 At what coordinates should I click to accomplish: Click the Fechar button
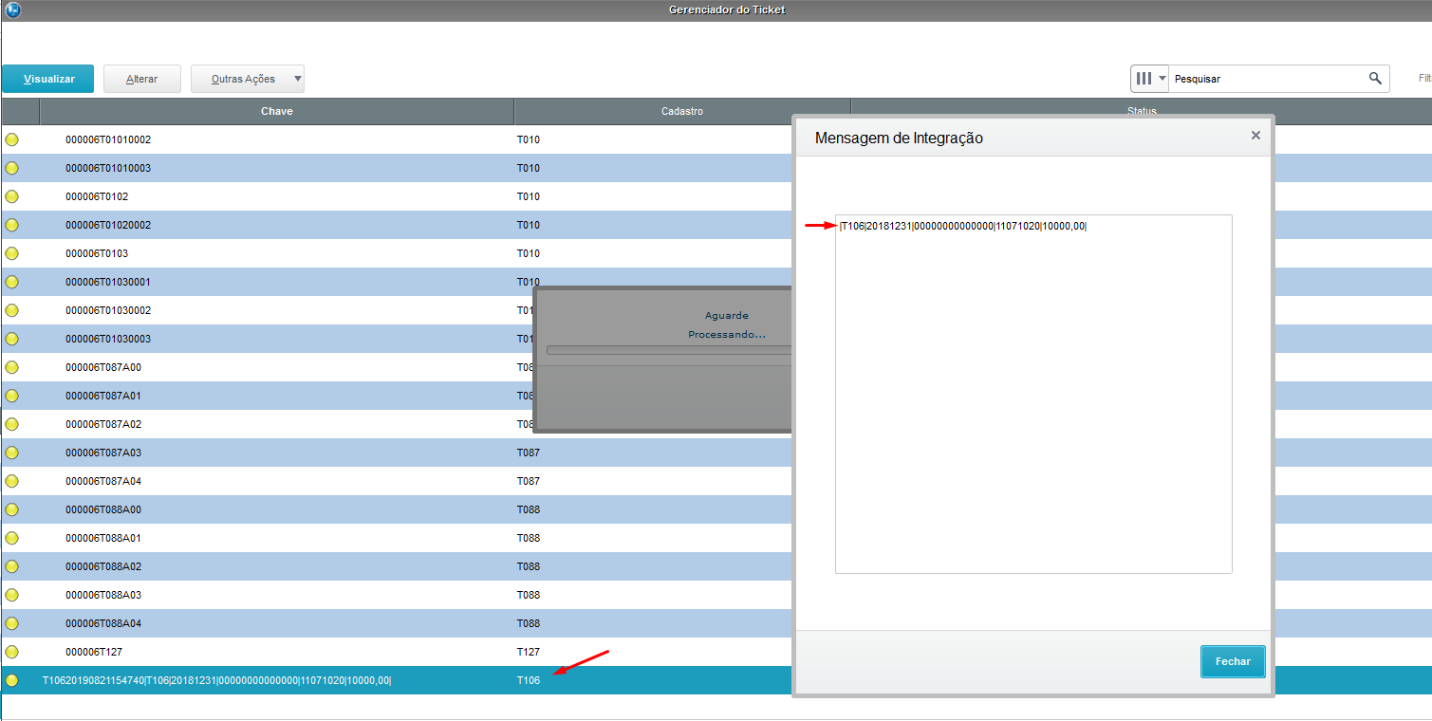(x=1233, y=661)
